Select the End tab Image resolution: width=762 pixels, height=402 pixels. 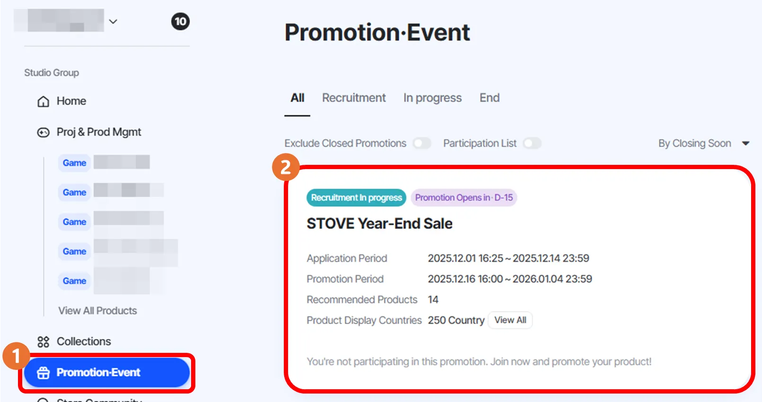489,98
